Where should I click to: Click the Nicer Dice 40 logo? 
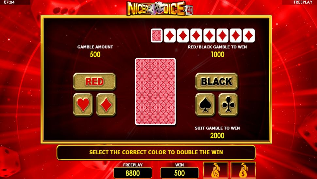[x=159, y=8]
